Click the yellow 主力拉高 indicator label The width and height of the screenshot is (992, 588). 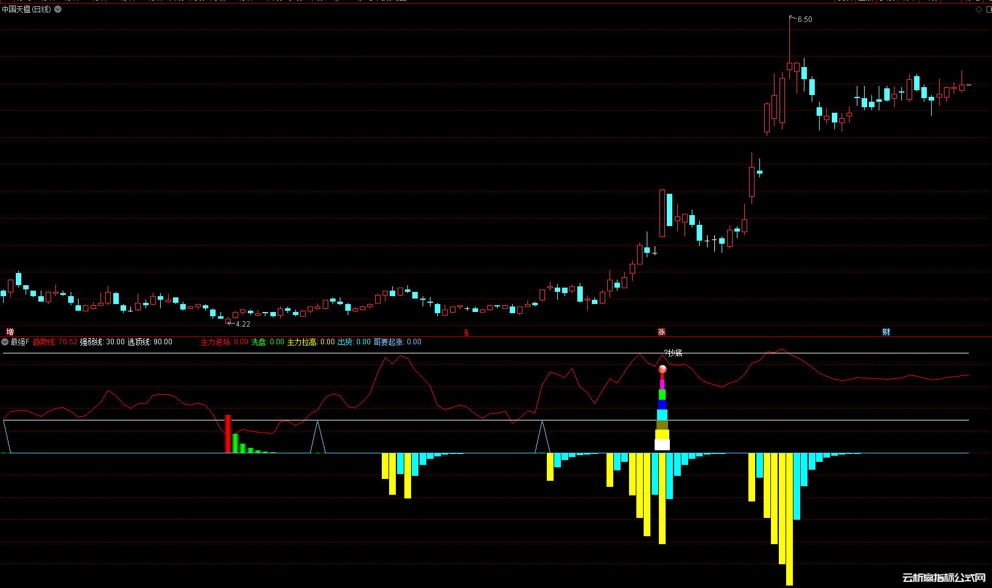pos(302,342)
